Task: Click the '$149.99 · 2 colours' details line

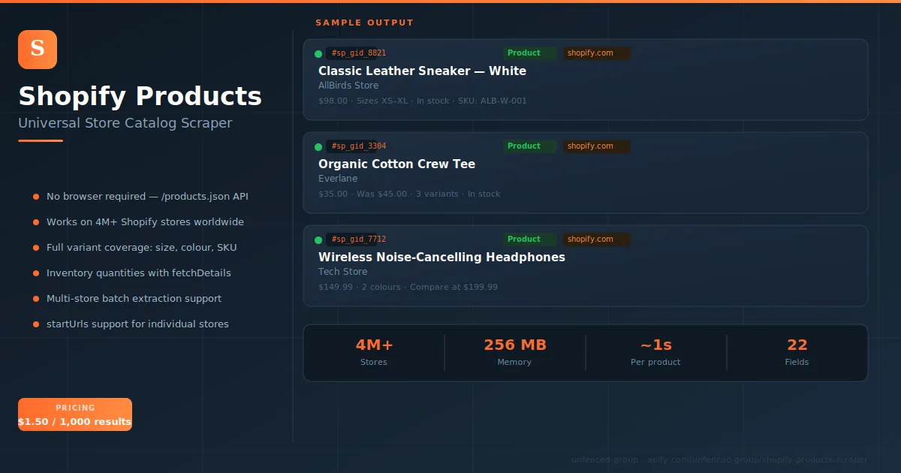Action: click(408, 288)
